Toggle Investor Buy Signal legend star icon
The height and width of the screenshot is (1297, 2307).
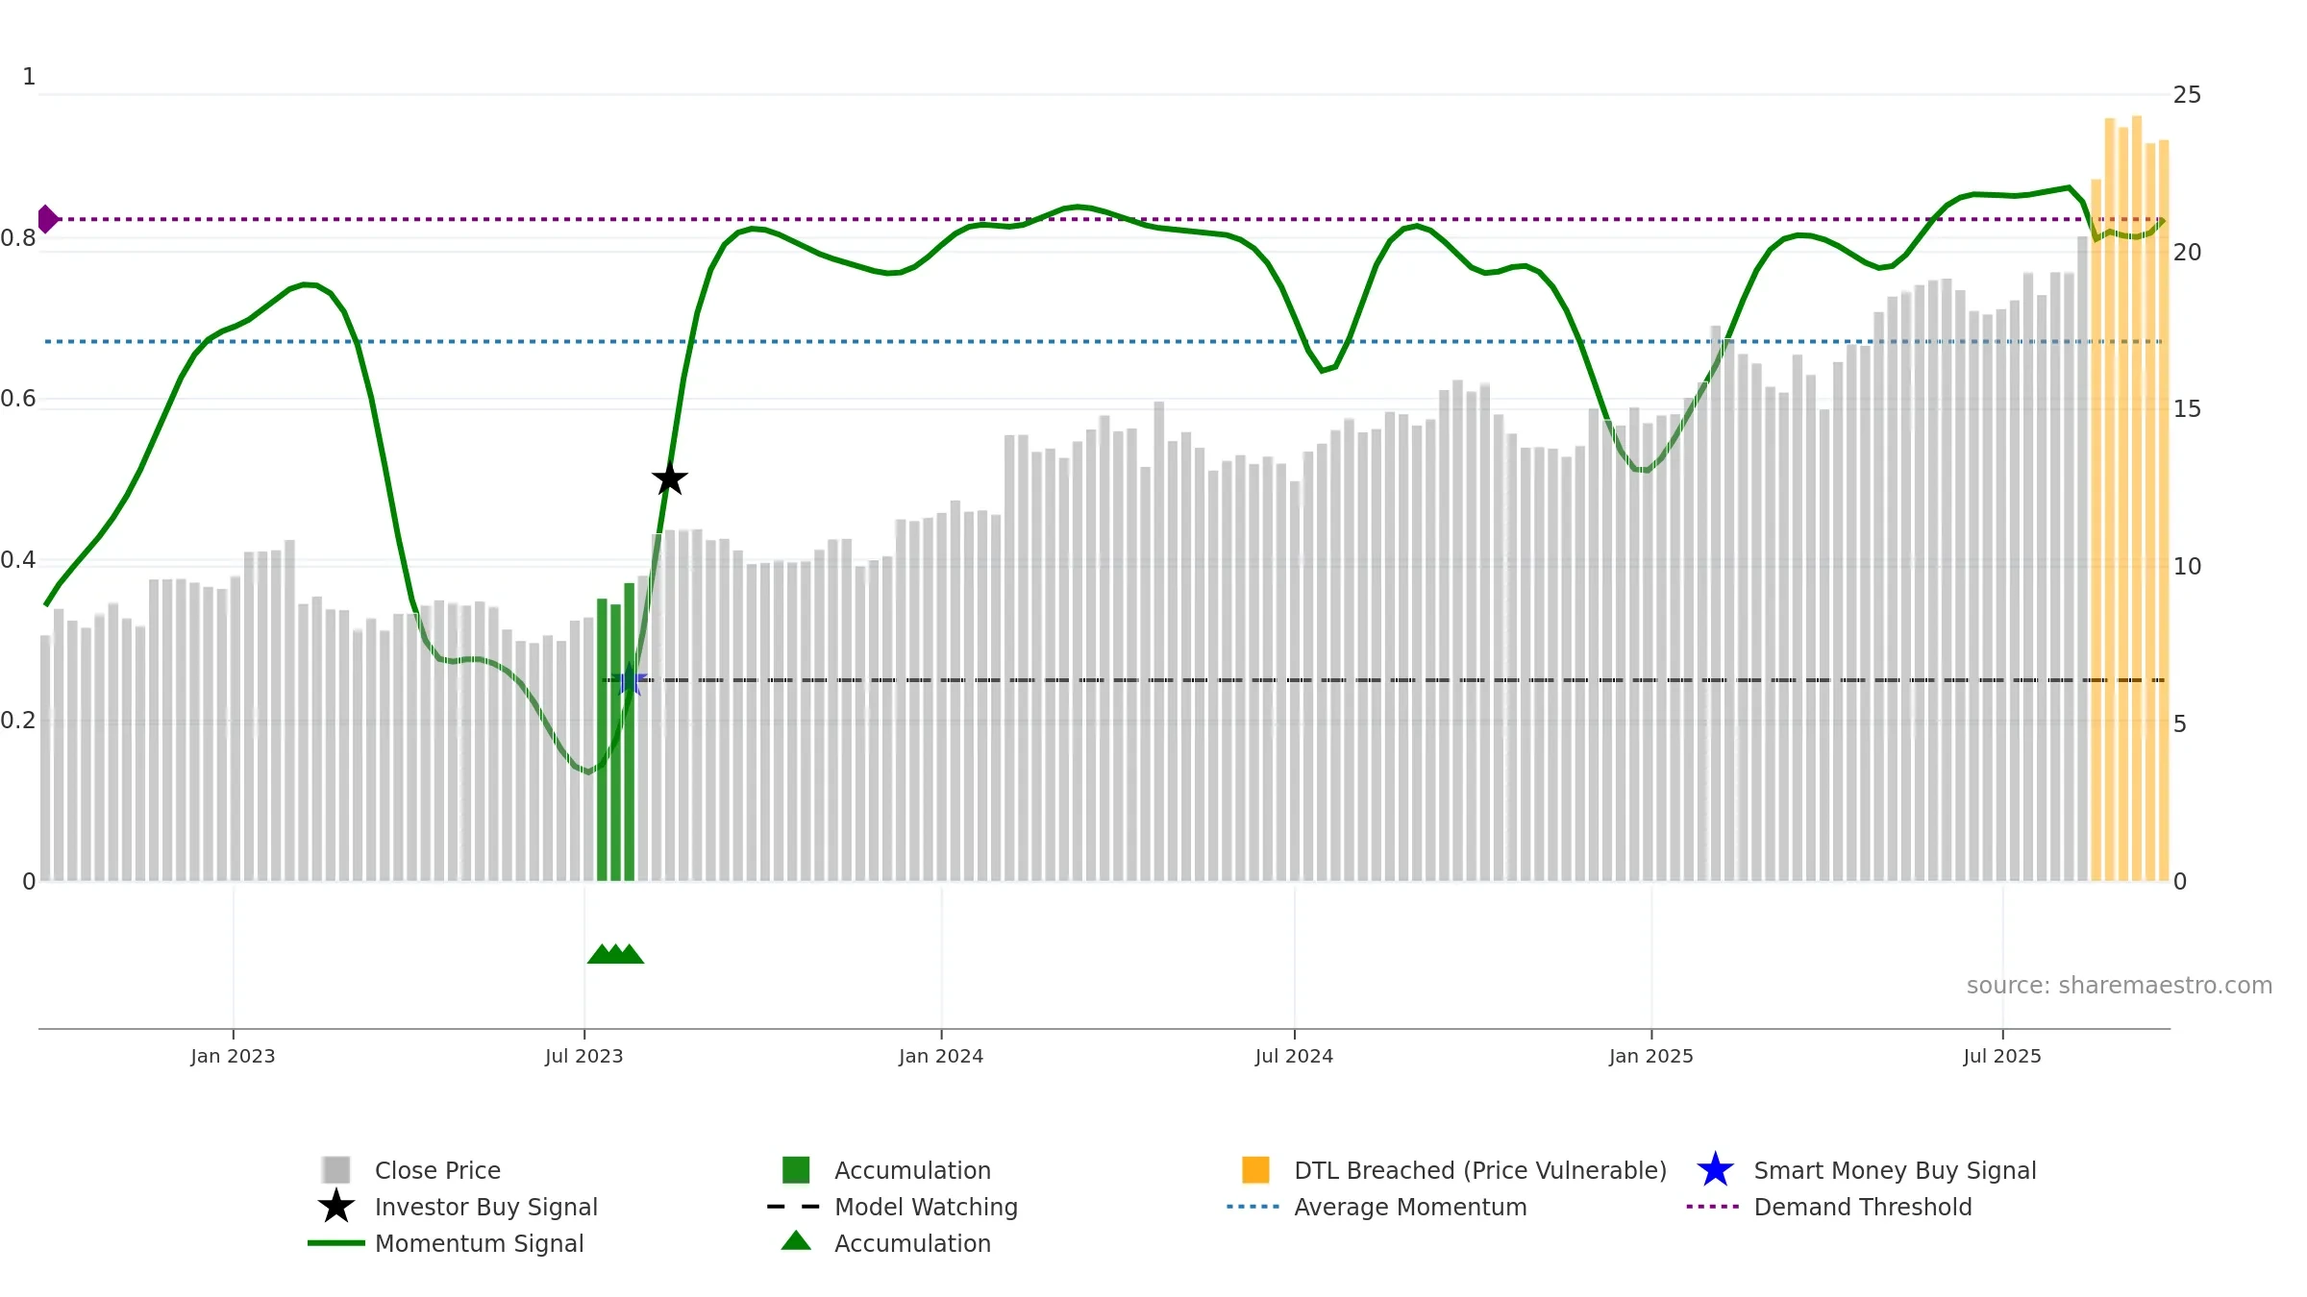coord(336,1207)
